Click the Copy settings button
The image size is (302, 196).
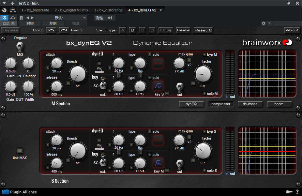166,30
